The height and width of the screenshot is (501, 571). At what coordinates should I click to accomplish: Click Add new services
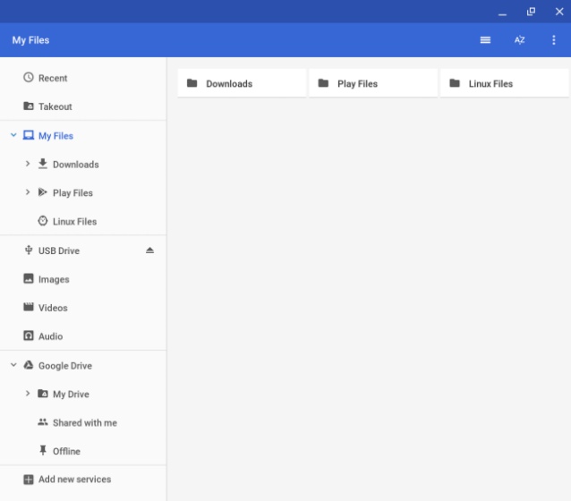click(83, 480)
